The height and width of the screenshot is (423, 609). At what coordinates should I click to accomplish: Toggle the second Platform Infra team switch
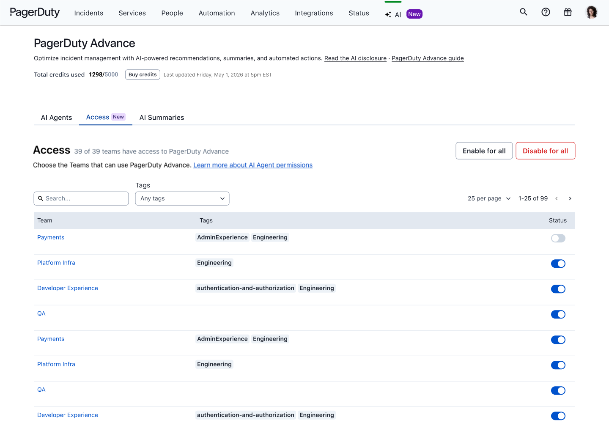click(558, 365)
